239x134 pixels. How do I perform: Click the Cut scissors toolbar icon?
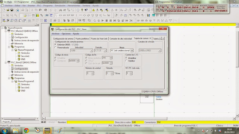pyautogui.click(x=32, y=10)
